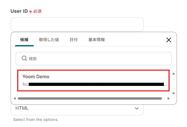Click the scroll down arrow in candidate list
This screenshot has width=187, height=127.
tap(173, 93)
